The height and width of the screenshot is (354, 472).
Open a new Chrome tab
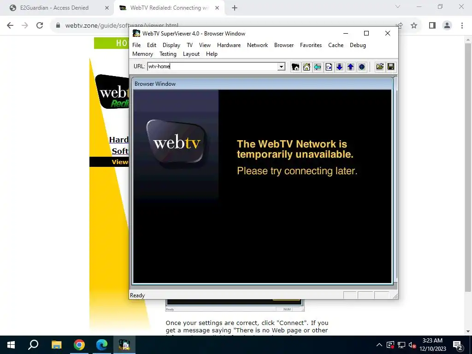(x=235, y=8)
